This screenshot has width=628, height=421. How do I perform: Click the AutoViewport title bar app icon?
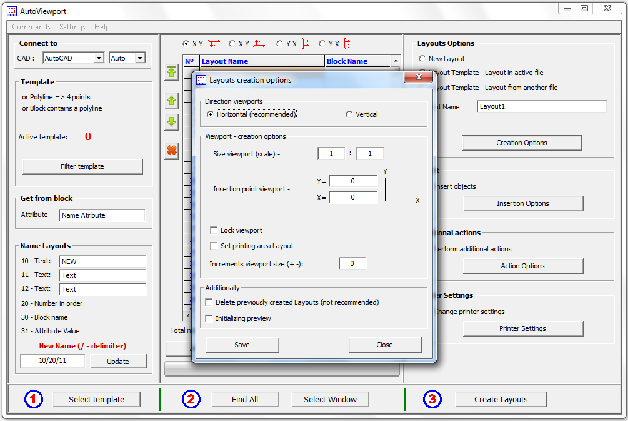click(x=11, y=11)
